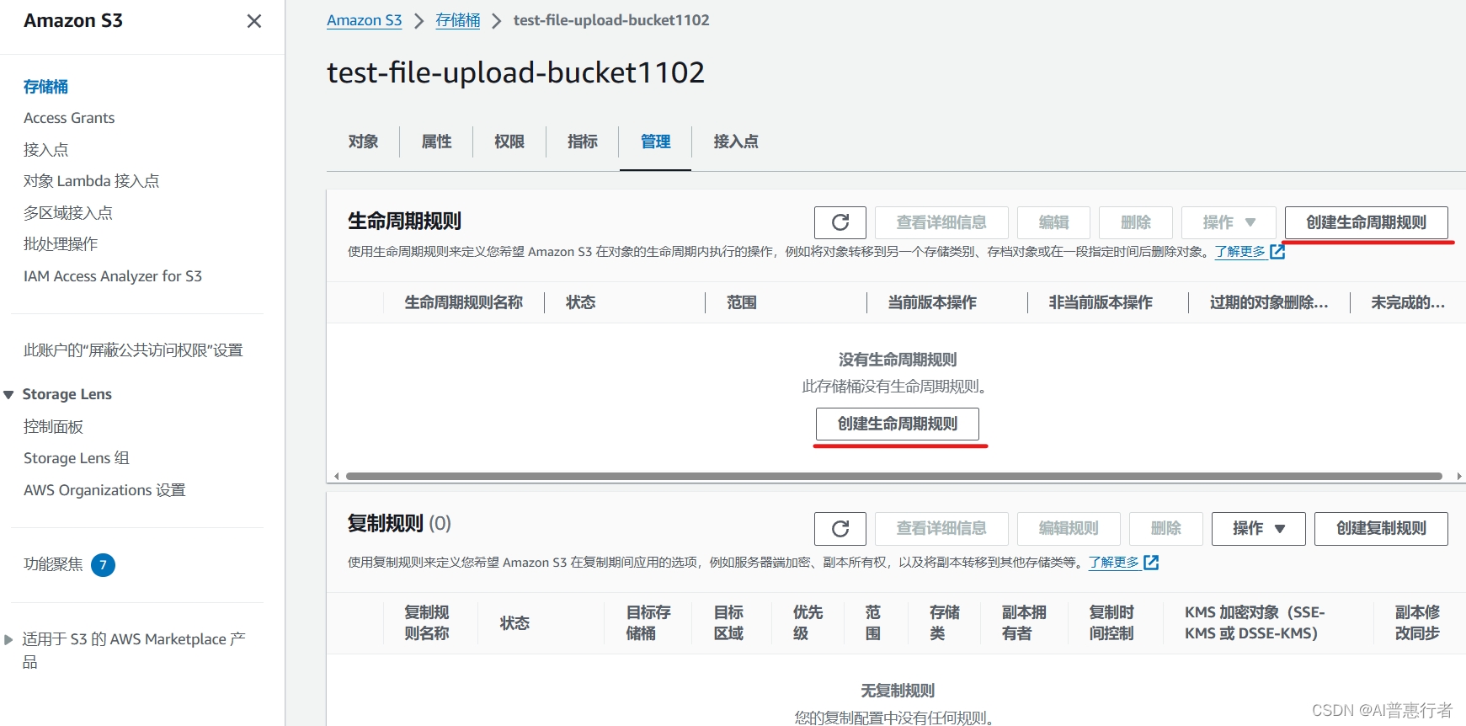Screen dimensions: 1466x726
Task: Click 状态 column header in lifecycle table
Action: pyautogui.click(x=580, y=302)
